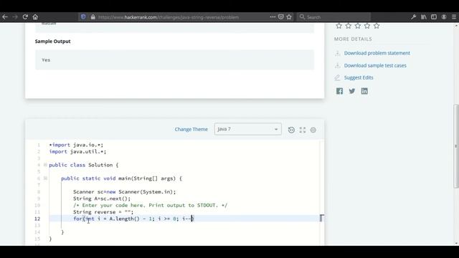Bookmark this page with the star icon

289,17
